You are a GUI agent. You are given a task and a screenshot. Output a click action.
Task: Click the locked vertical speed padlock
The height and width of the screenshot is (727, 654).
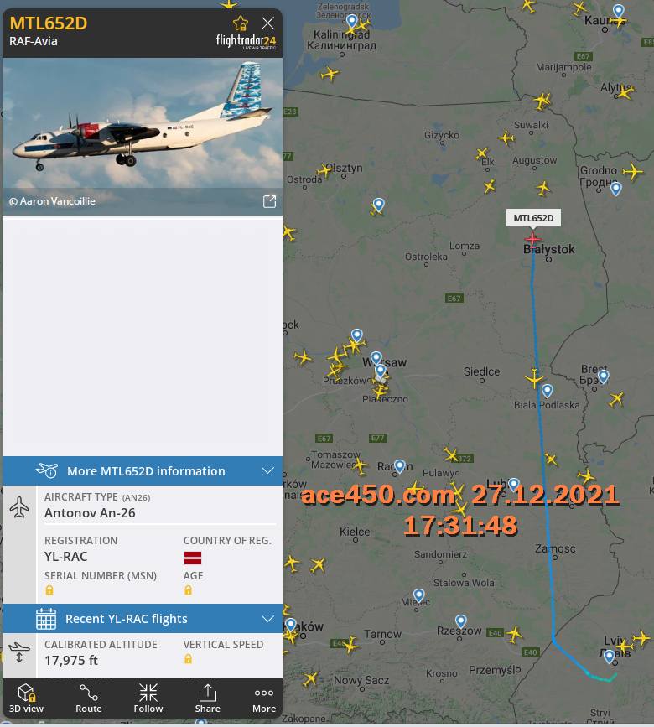pos(188,658)
